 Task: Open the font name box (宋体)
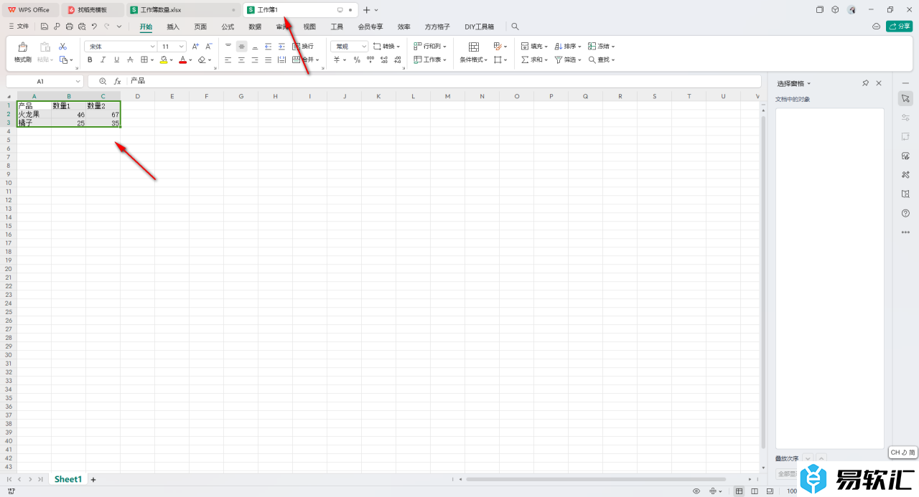[x=120, y=46]
